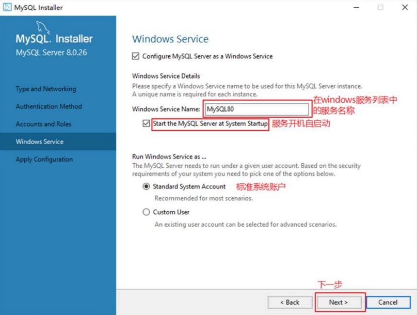This screenshot has width=417, height=315.
Task: Choose the Custom User radio button
Action: point(146,212)
